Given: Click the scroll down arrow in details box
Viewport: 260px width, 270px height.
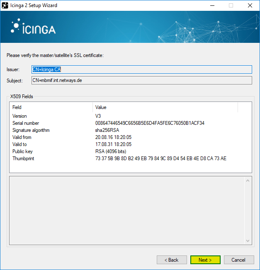Looking at the screenshot, I should [248, 240].
